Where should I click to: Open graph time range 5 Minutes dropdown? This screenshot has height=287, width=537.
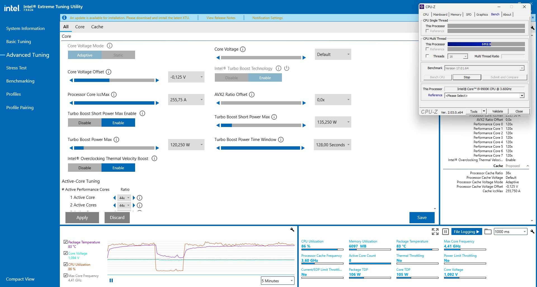pyautogui.click(x=278, y=281)
